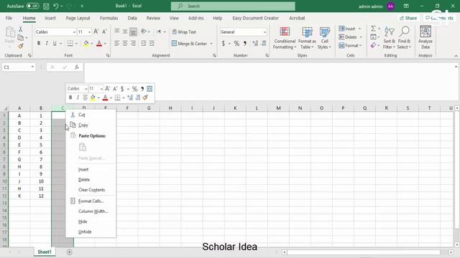Image resolution: width=460 pixels, height=258 pixels.
Task: Open Conditional Formatting menu
Action: pos(285,38)
